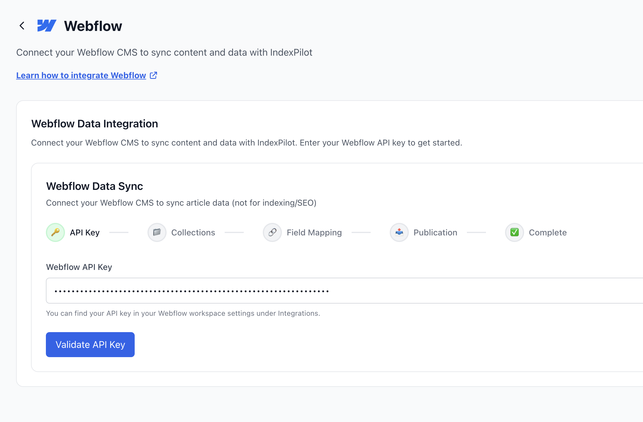Screen dimensions: 643x422
Task: Click the Complete green checkmark icon
Action: [514, 232]
